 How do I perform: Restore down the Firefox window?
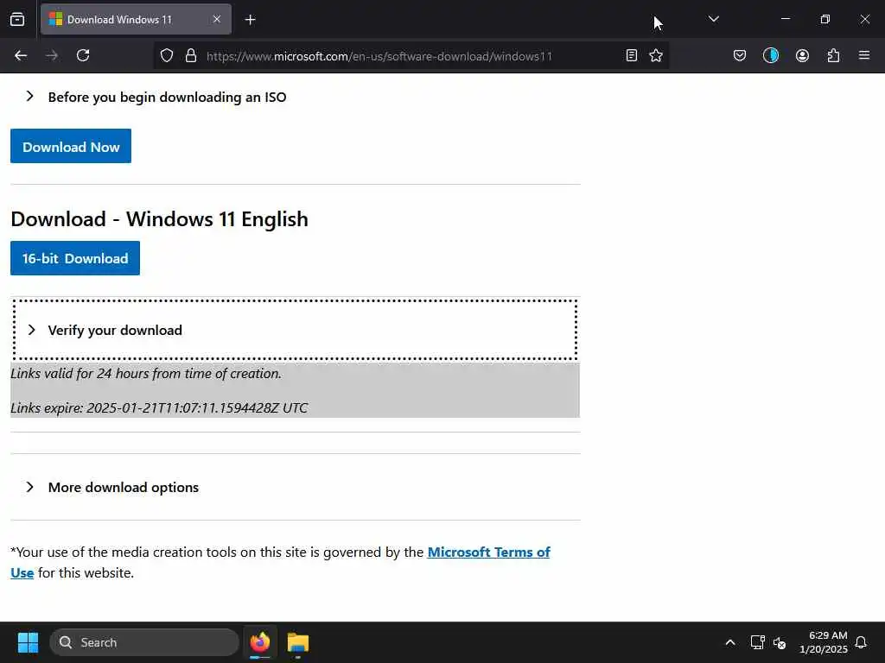[x=825, y=19]
